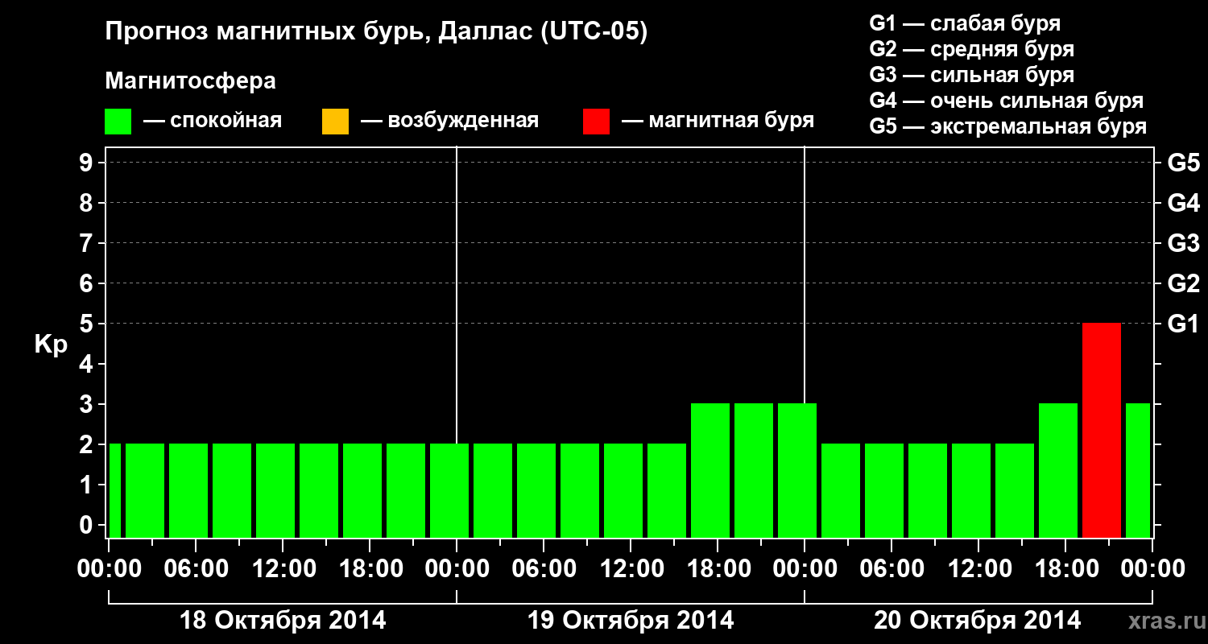The image size is (1208, 644).
Task: Click the 'G5 — экстремальная буря' legend line
Action: coord(1008,126)
